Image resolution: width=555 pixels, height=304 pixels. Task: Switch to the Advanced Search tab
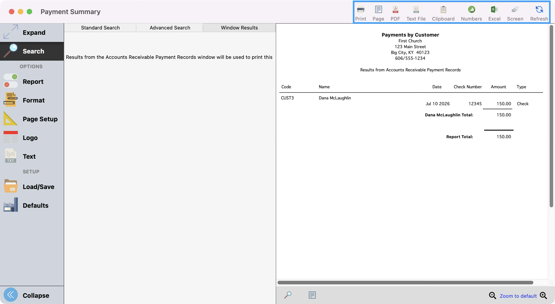[170, 28]
